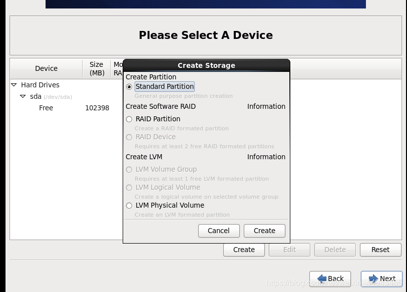Select LVM Logical Volume radio option
Image resolution: width=407 pixels, height=292 pixels.
[x=129, y=187]
